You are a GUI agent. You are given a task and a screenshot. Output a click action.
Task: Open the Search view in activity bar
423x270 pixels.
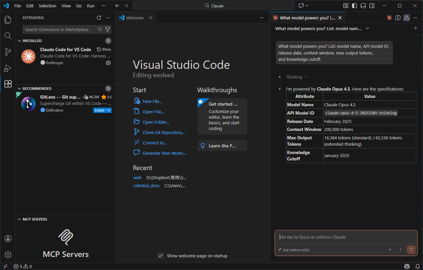click(8, 36)
